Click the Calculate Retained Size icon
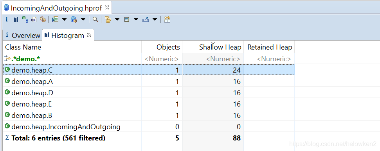Viewport: 380px width, 151px height. tap(127, 20)
